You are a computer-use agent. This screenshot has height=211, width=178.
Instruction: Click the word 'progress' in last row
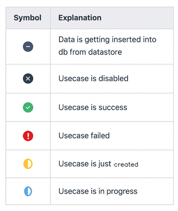(122, 191)
